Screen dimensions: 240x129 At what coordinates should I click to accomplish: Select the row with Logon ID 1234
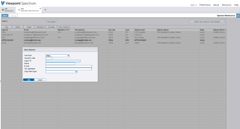click(114, 32)
